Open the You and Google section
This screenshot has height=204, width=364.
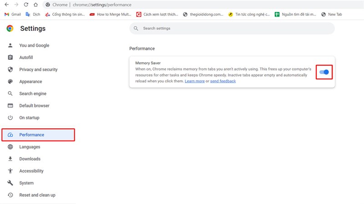tap(34, 45)
